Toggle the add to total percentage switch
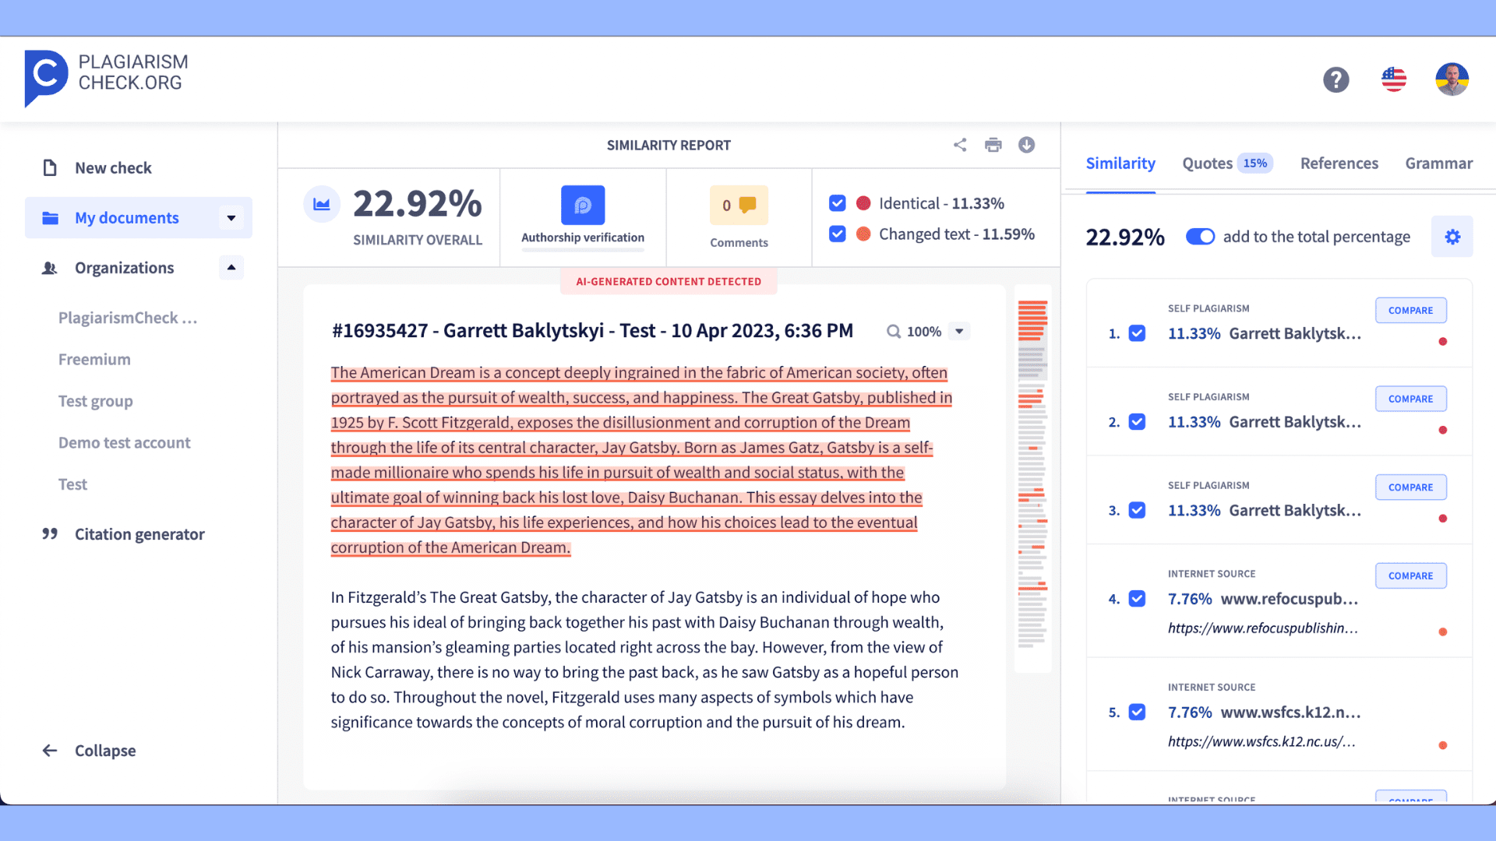 (1198, 235)
